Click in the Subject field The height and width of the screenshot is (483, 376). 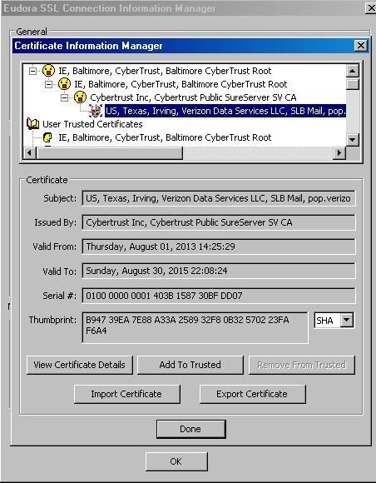click(x=219, y=198)
